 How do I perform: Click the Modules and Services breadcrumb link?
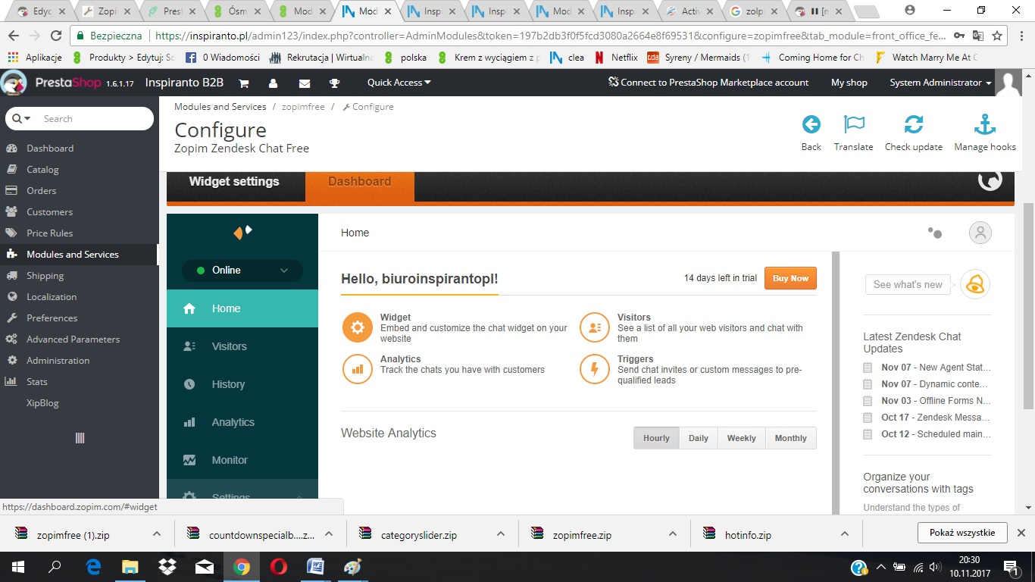(x=220, y=107)
